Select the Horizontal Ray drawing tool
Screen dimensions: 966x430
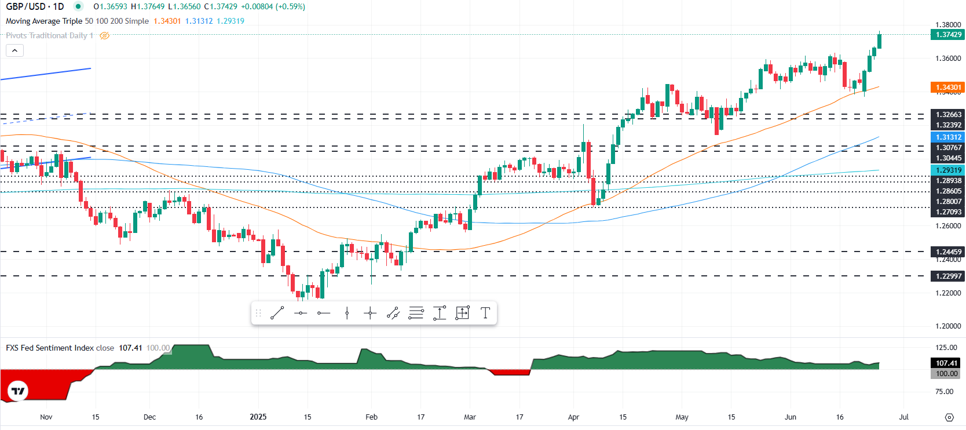click(x=324, y=314)
